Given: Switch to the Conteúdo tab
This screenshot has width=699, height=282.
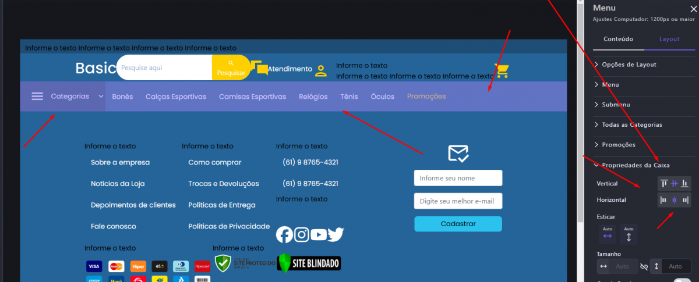Looking at the screenshot, I should click(x=619, y=39).
